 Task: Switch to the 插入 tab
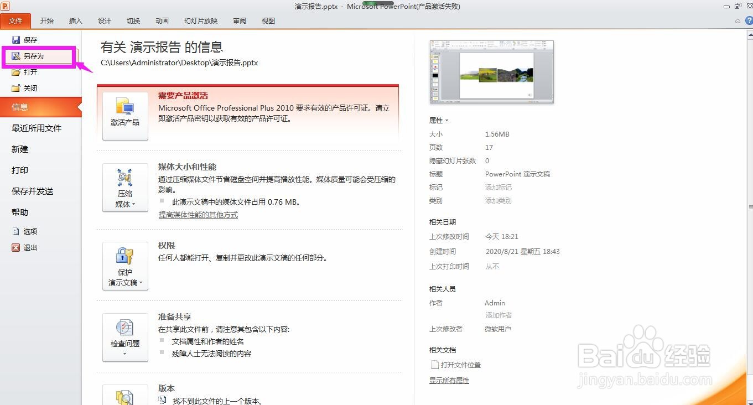coord(76,21)
